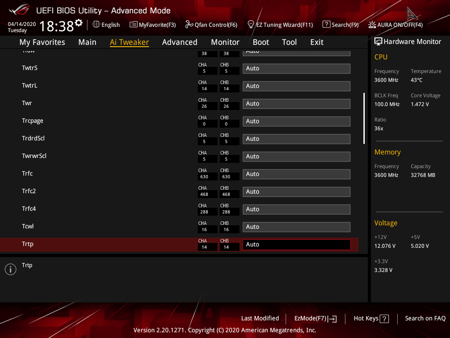
Task: Edit the TrdrdScl Auto value field
Action: (297, 139)
